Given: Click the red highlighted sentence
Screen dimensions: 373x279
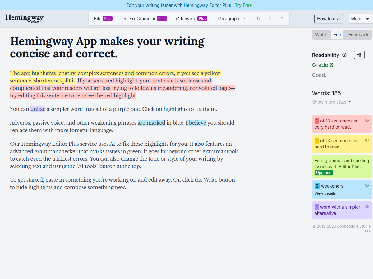Looking at the screenshot, I should (122, 88).
